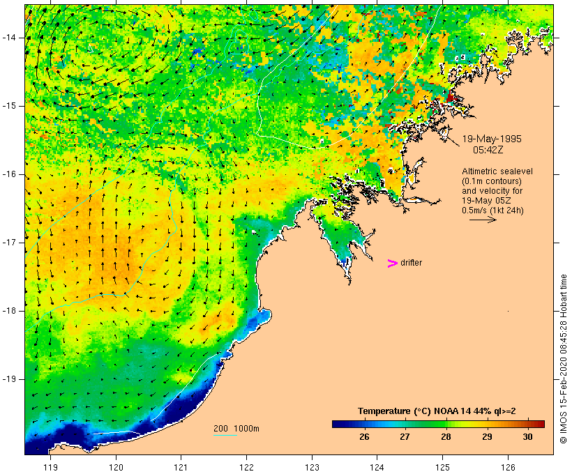Click the longitude axis label '124'
The image size is (572, 474).
[377, 467]
